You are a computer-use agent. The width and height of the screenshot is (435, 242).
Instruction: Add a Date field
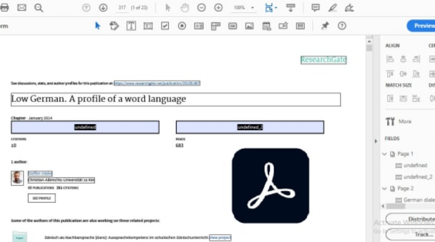[267, 26]
